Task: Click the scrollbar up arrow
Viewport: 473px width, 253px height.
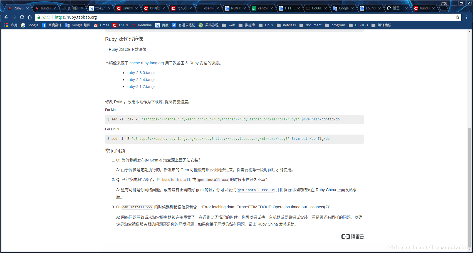Action: 469,32
